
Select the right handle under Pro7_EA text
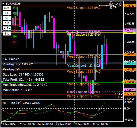click(x=114, y=6)
